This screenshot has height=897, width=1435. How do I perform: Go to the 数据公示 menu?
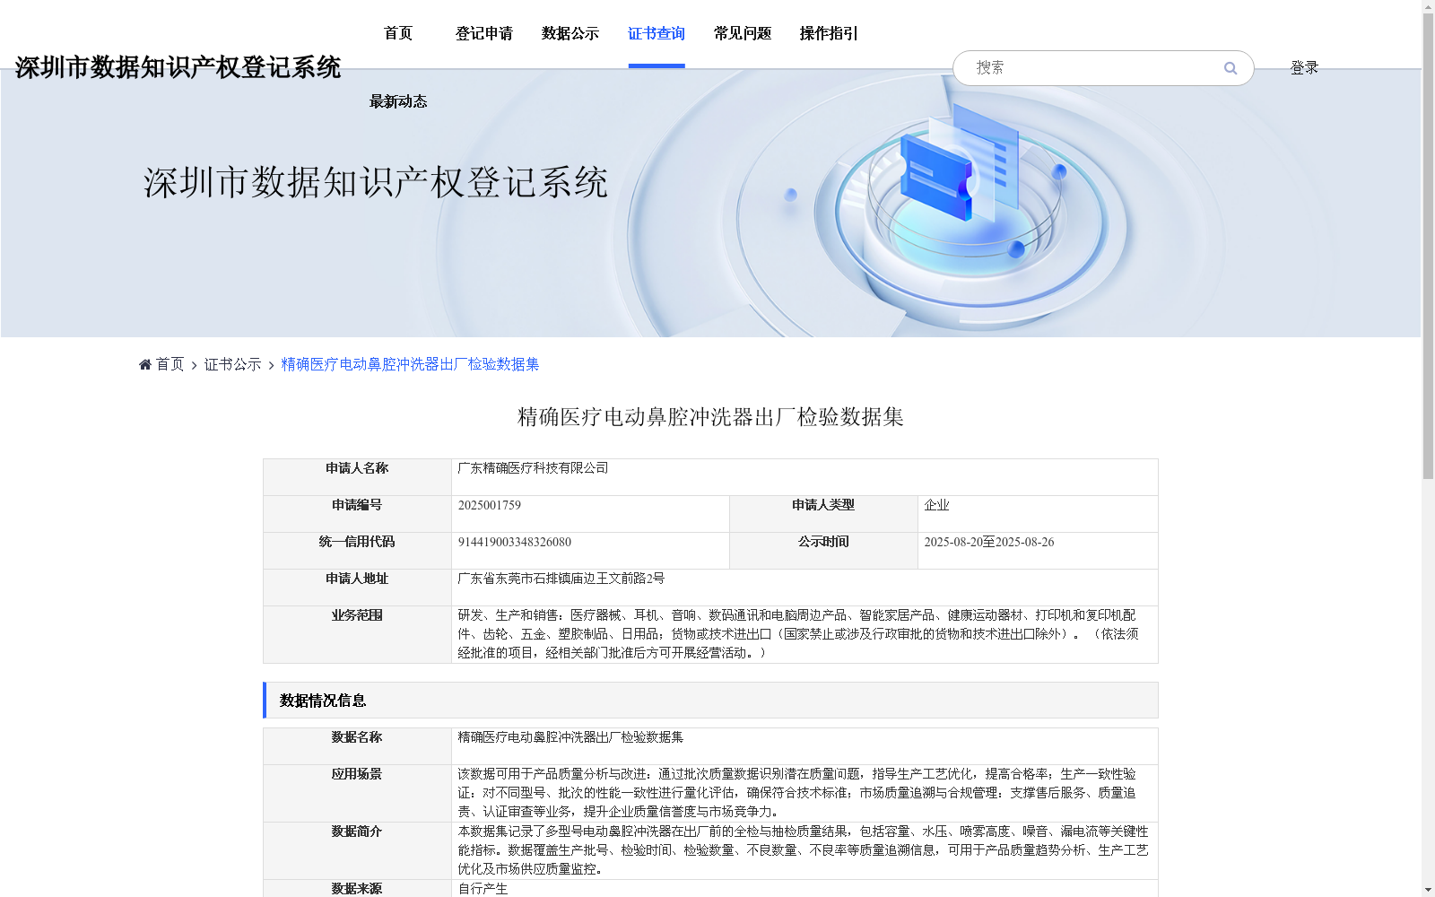(570, 33)
